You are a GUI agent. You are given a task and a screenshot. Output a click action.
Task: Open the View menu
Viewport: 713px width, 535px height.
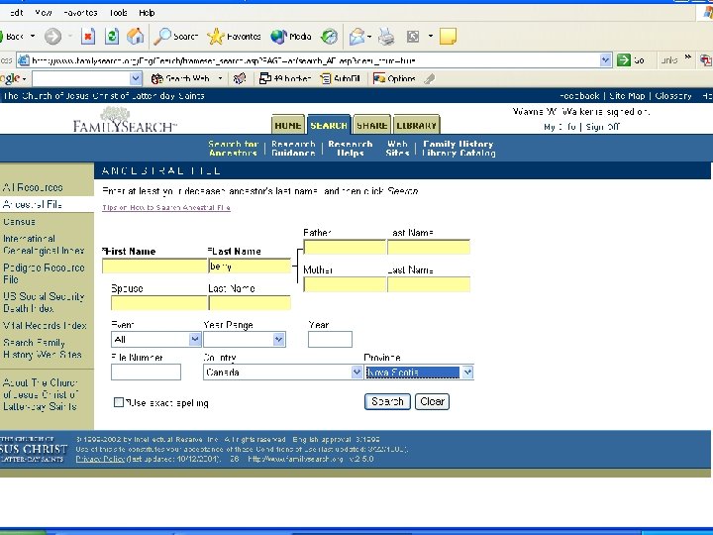tap(44, 13)
